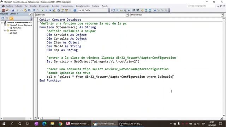Click Full Module View button at code window bottom
Image resolution: width=226 pixels, height=127 pixels.
pyautogui.click(x=38, y=118)
